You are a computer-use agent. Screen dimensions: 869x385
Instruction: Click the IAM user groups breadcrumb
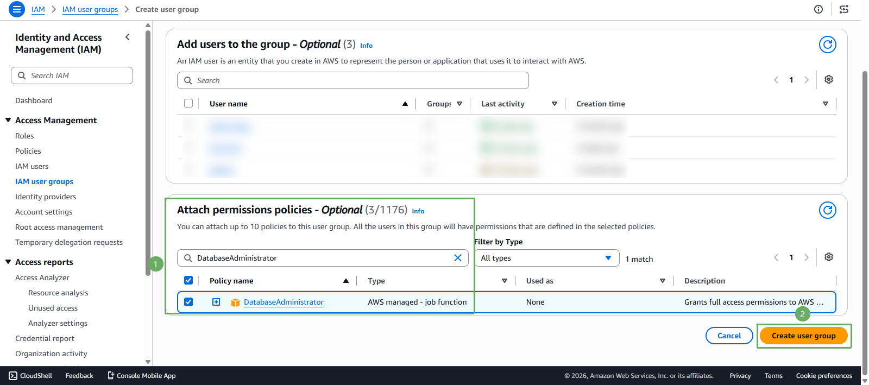pos(90,9)
